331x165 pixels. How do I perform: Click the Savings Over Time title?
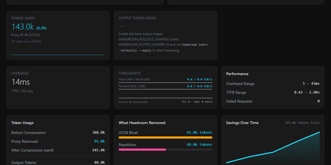[x=242, y=123]
